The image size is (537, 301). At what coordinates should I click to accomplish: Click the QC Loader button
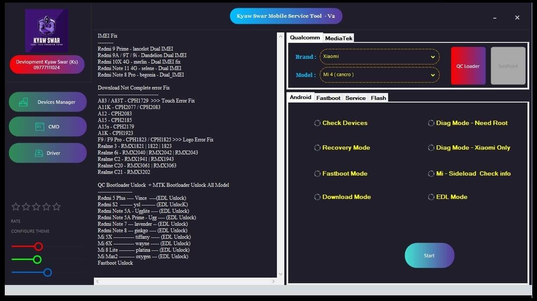point(468,66)
